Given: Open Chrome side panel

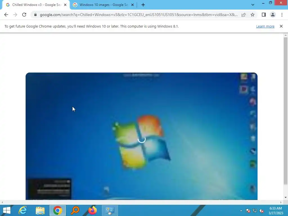Looking at the screenshot, I should click(264, 15).
